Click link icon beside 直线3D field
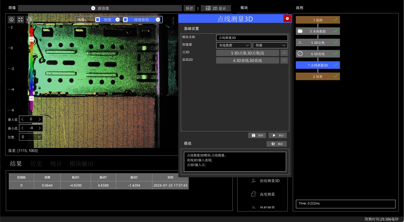 click(284, 61)
